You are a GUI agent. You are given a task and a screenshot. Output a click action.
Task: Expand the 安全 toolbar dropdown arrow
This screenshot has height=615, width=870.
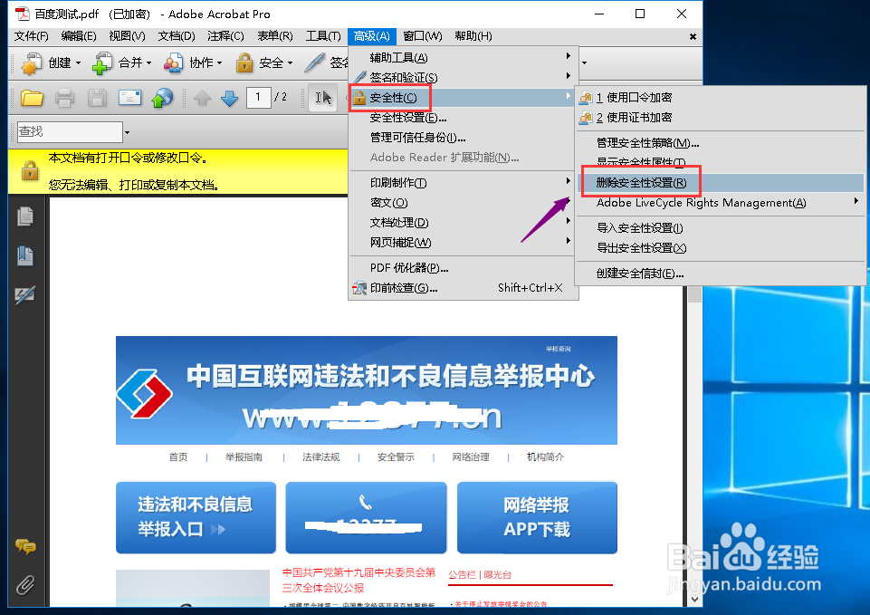(291, 63)
